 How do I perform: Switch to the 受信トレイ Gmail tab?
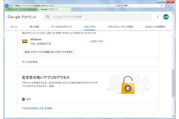[21, 9]
